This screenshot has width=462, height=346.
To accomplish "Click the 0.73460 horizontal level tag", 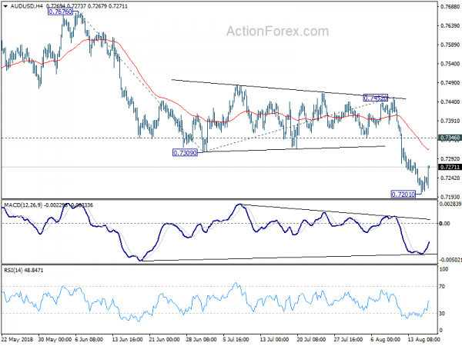I will pyautogui.click(x=450, y=138).
